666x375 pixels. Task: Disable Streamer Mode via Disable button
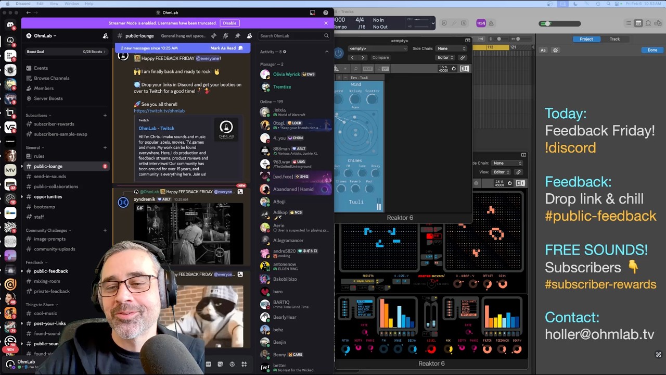[x=229, y=23]
